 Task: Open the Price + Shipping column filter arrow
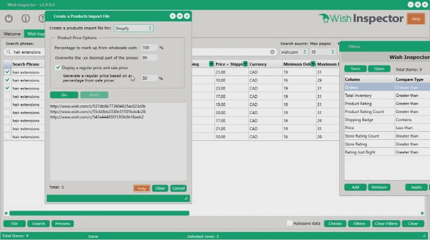[x=245, y=64]
